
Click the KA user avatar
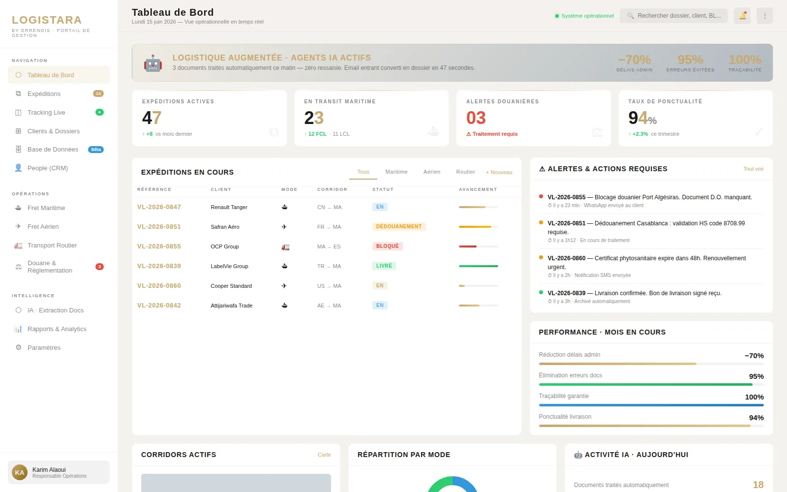[x=20, y=473]
